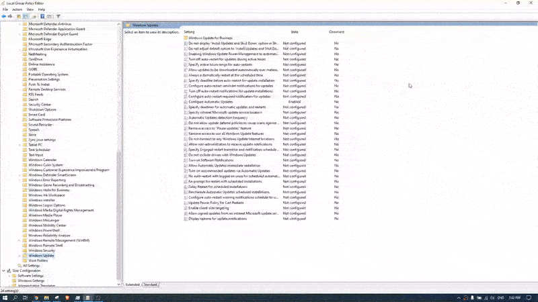The width and height of the screenshot is (538, 302).
Task: Select Turn on Software Notifications policy
Action: pyautogui.click(x=211, y=160)
